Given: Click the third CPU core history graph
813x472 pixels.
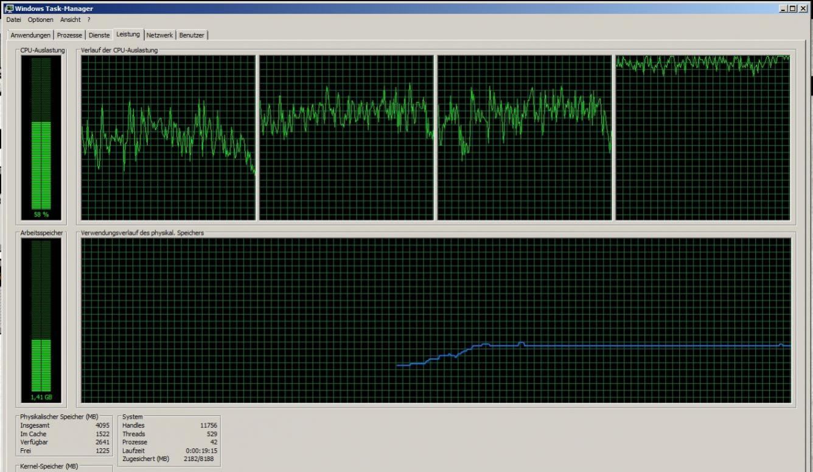Looking at the screenshot, I should point(525,137).
